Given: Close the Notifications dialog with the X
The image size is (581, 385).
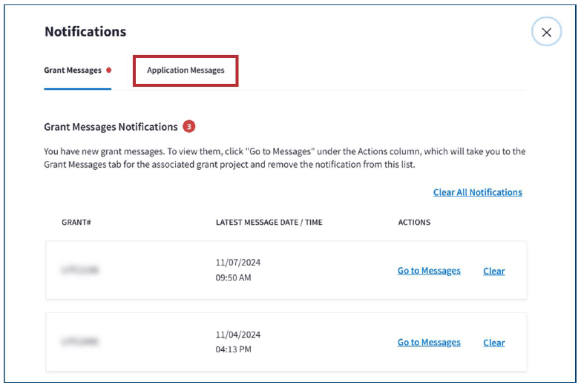Looking at the screenshot, I should click(546, 33).
